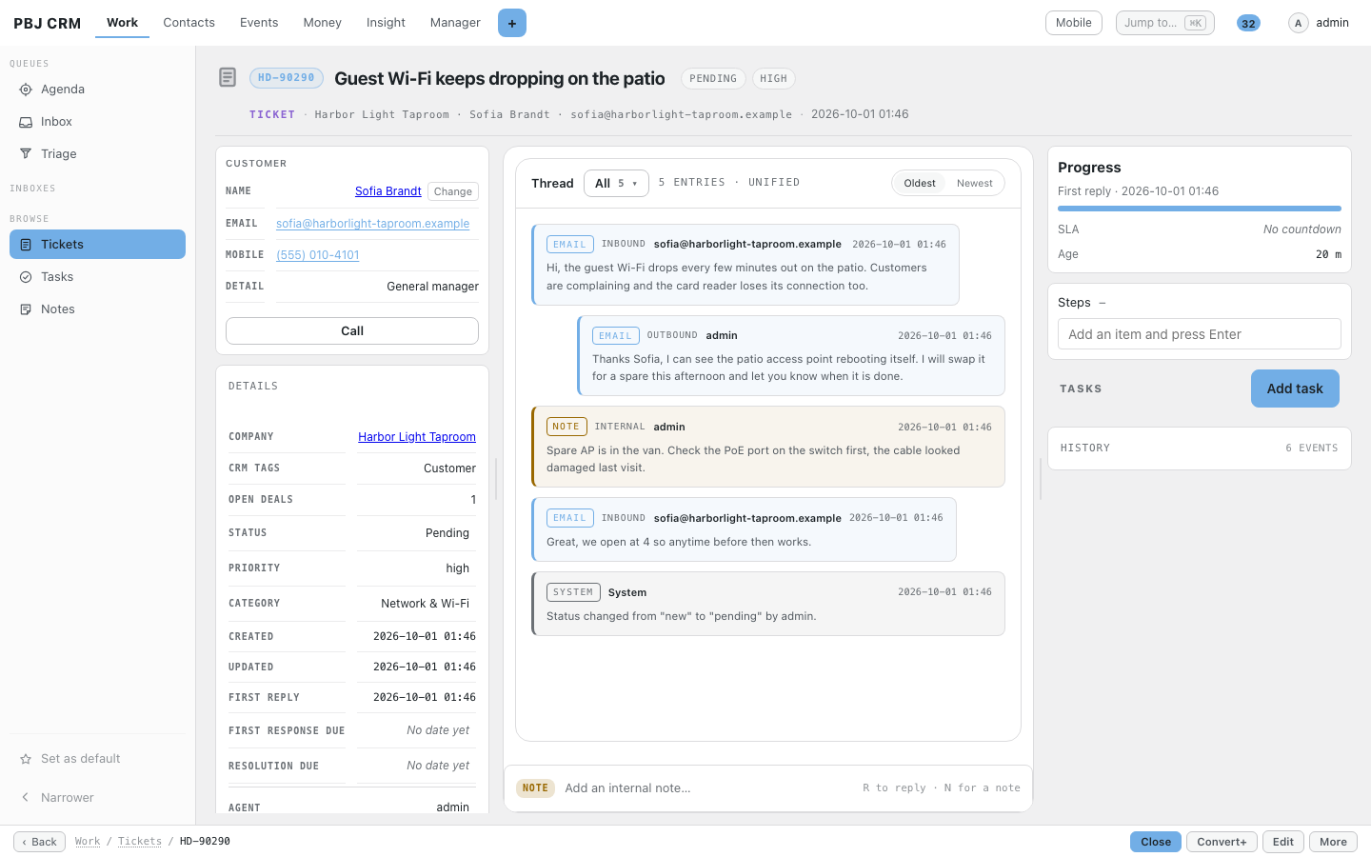Click the Tickets breadcrumb link
The width and height of the screenshot is (1371, 857).
[x=140, y=842]
